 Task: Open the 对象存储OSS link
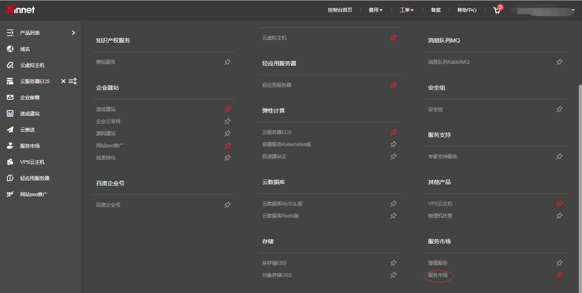click(277, 275)
